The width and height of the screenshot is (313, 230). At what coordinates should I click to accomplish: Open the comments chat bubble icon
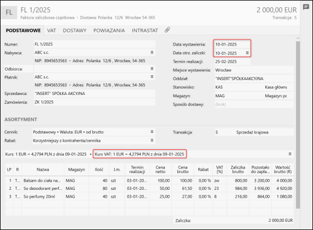(306, 7)
